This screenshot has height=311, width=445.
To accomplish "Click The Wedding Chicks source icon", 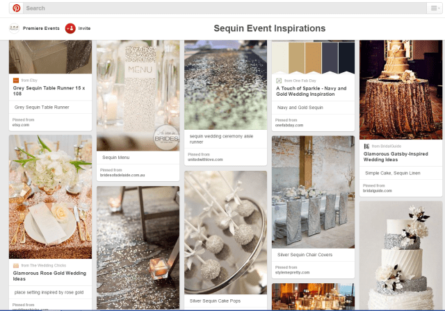I will point(16,265).
